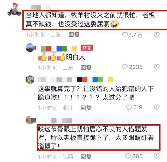Open the cat avatar commenter's profile
The image size is (167, 162).
[30, 80]
